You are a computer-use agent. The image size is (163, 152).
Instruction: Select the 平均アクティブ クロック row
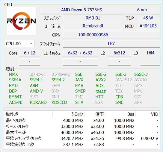click(82, 139)
